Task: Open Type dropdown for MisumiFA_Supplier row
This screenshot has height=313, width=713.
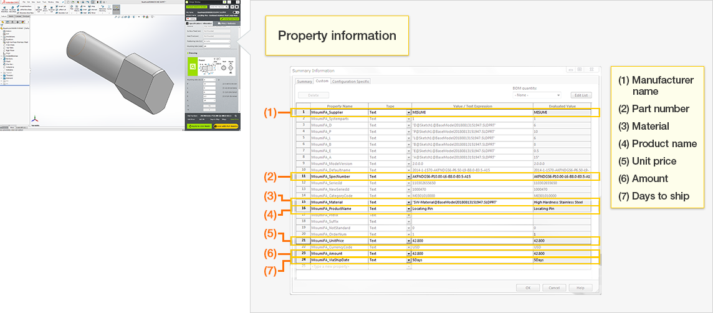Action: pyautogui.click(x=409, y=112)
